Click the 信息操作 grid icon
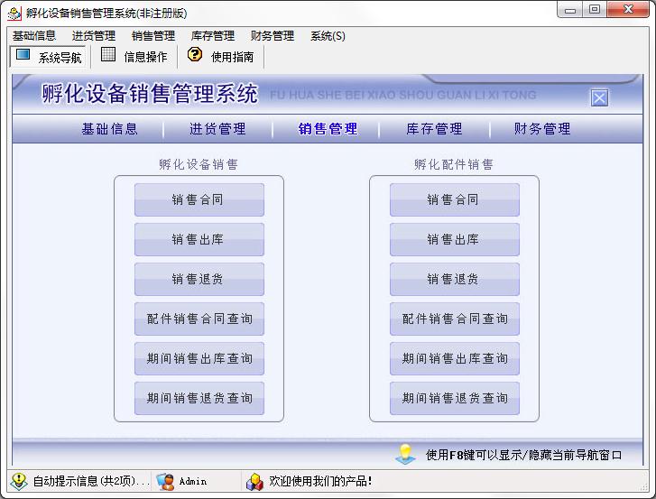 108,54
